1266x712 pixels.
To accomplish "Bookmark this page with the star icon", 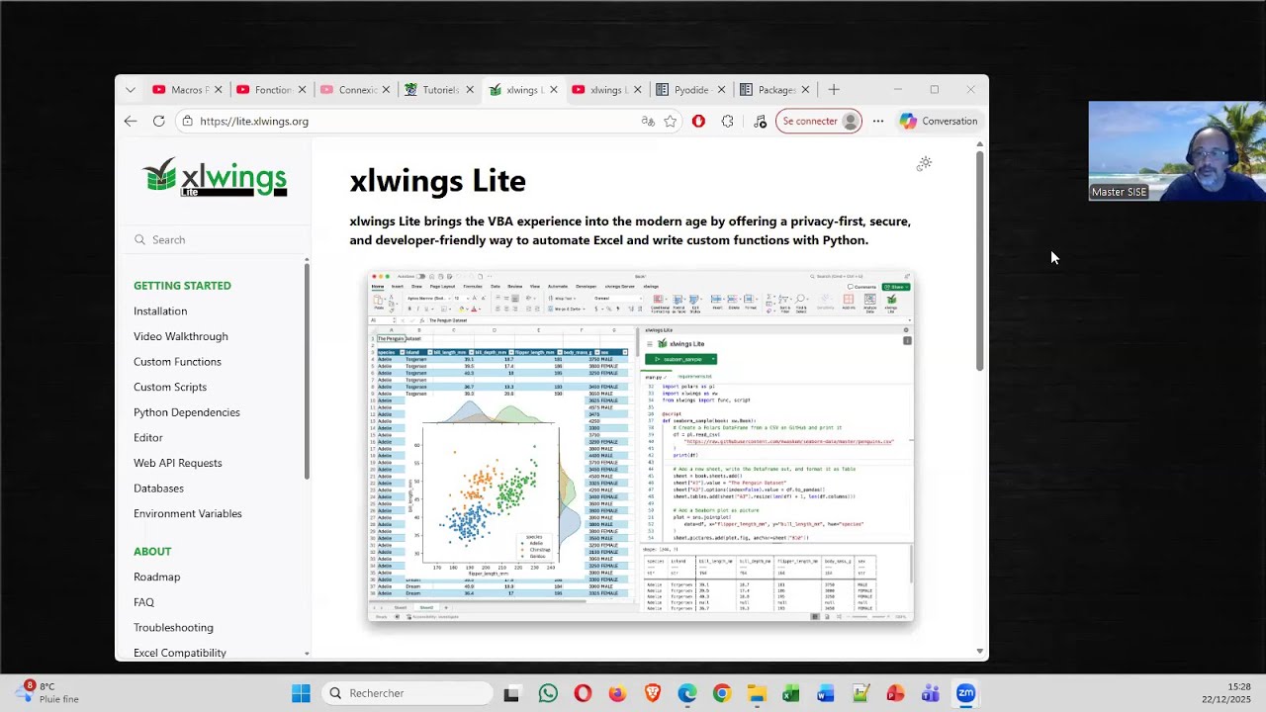I will (671, 121).
